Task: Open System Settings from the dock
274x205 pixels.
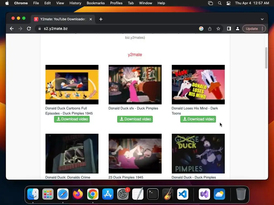Action: 123,194
